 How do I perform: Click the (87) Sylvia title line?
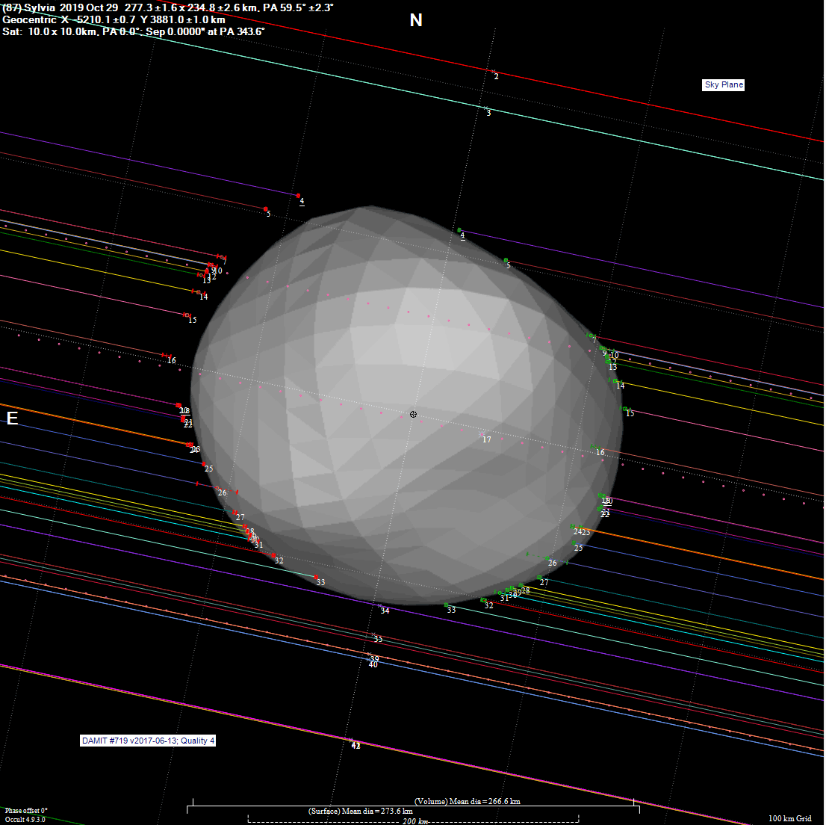click(168, 7)
